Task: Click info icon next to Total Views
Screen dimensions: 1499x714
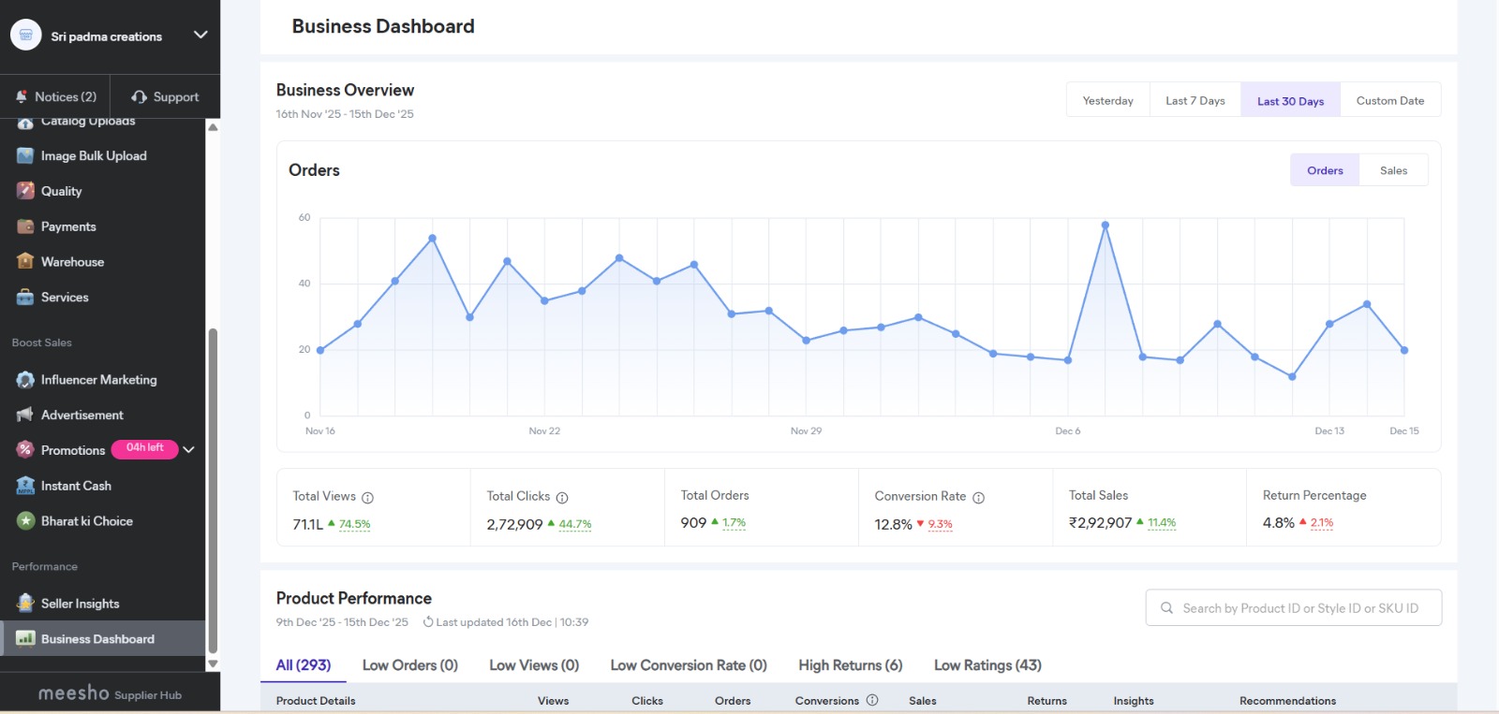Action: point(367,498)
